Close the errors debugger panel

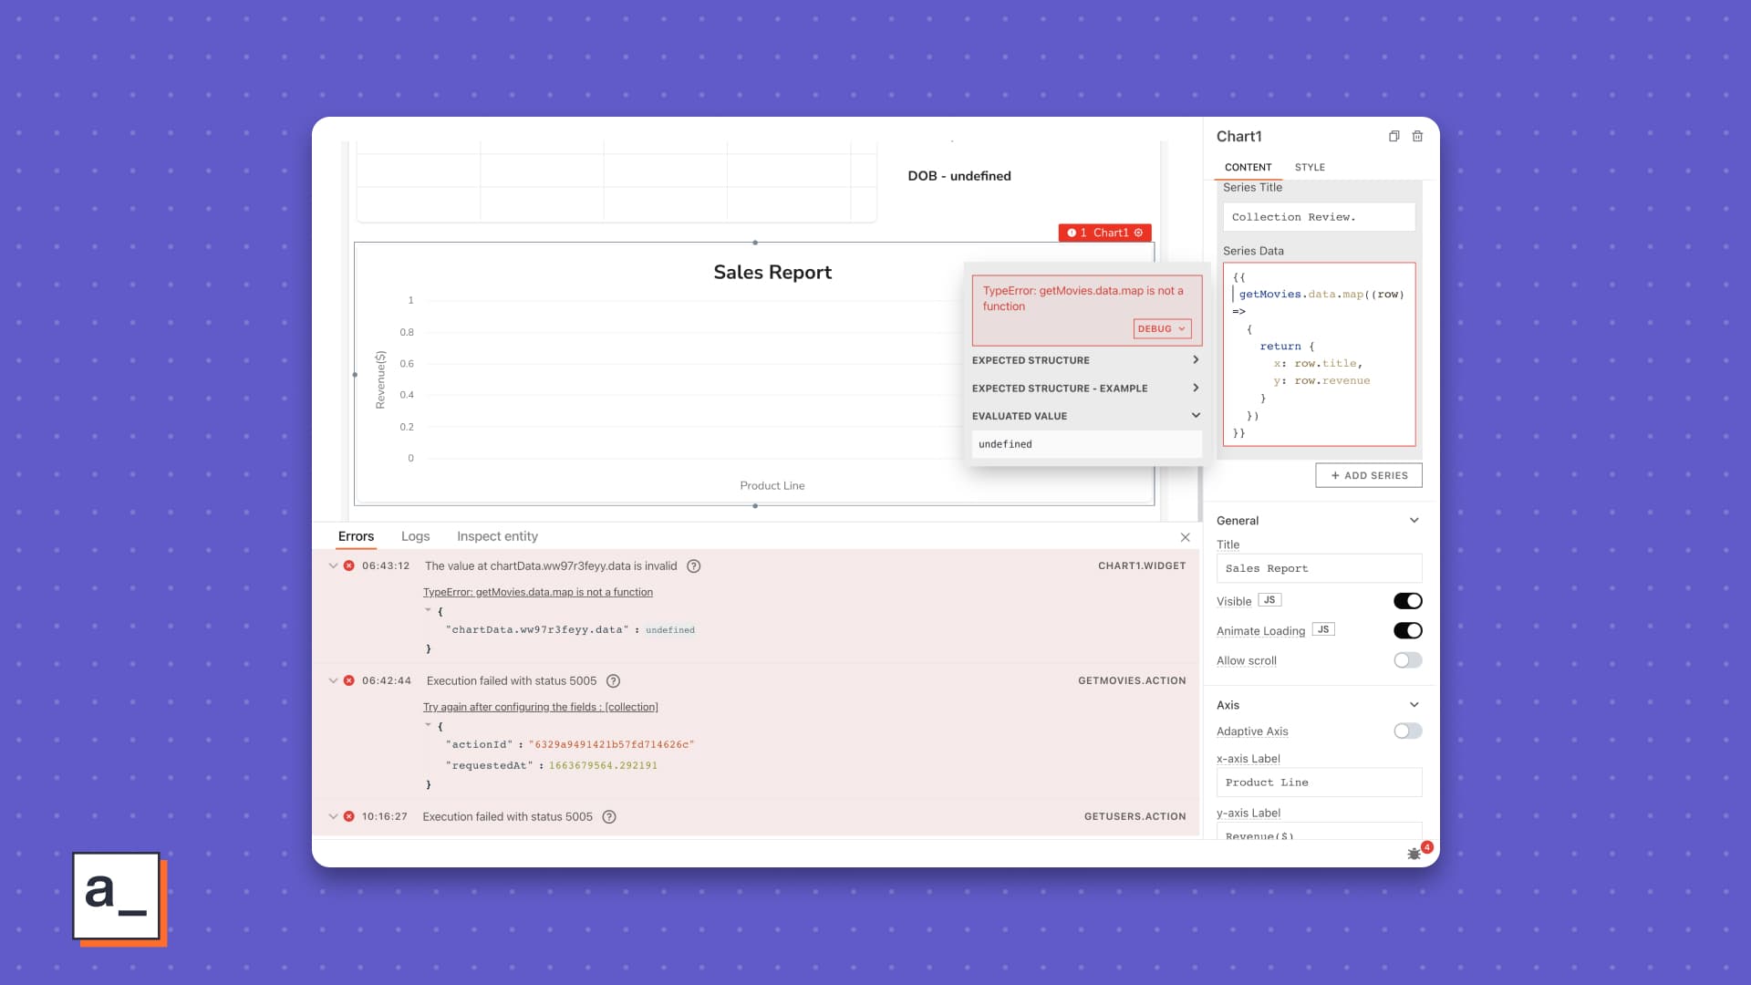(1185, 537)
